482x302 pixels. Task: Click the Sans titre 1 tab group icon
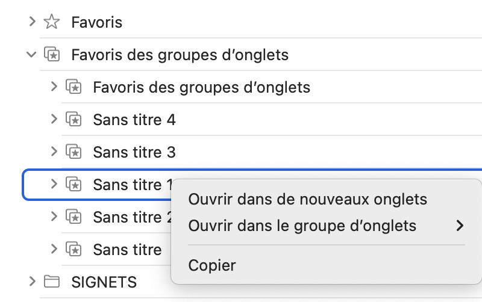74,185
